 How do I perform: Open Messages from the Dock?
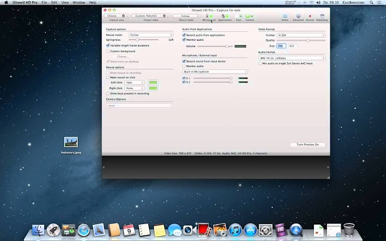[174, 230]
